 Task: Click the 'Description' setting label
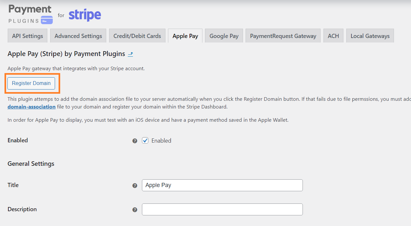point(22,209)
